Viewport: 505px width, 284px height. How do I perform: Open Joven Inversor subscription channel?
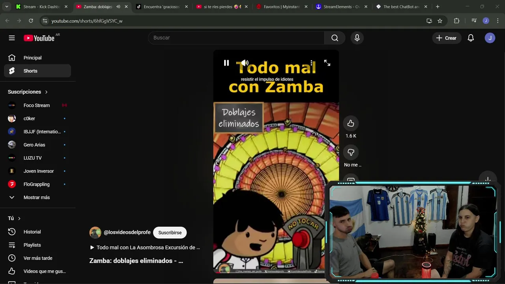coord(37,171)
